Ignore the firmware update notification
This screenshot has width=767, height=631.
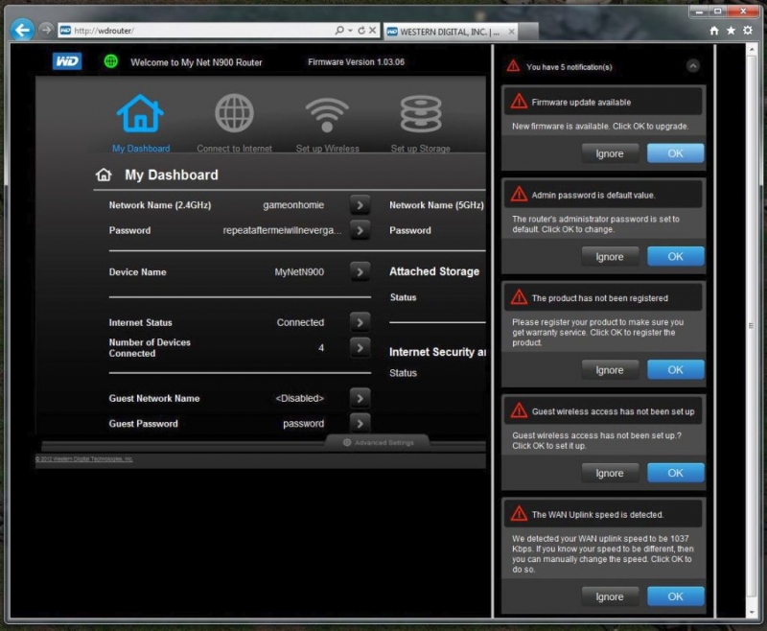[610, 153]
